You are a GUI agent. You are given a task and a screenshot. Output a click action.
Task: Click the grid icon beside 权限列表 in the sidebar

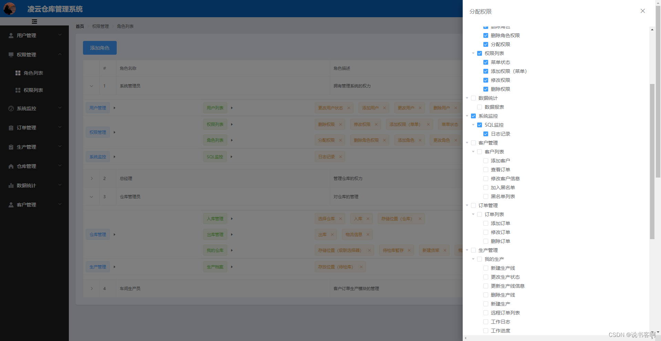(x=18, y=90)
